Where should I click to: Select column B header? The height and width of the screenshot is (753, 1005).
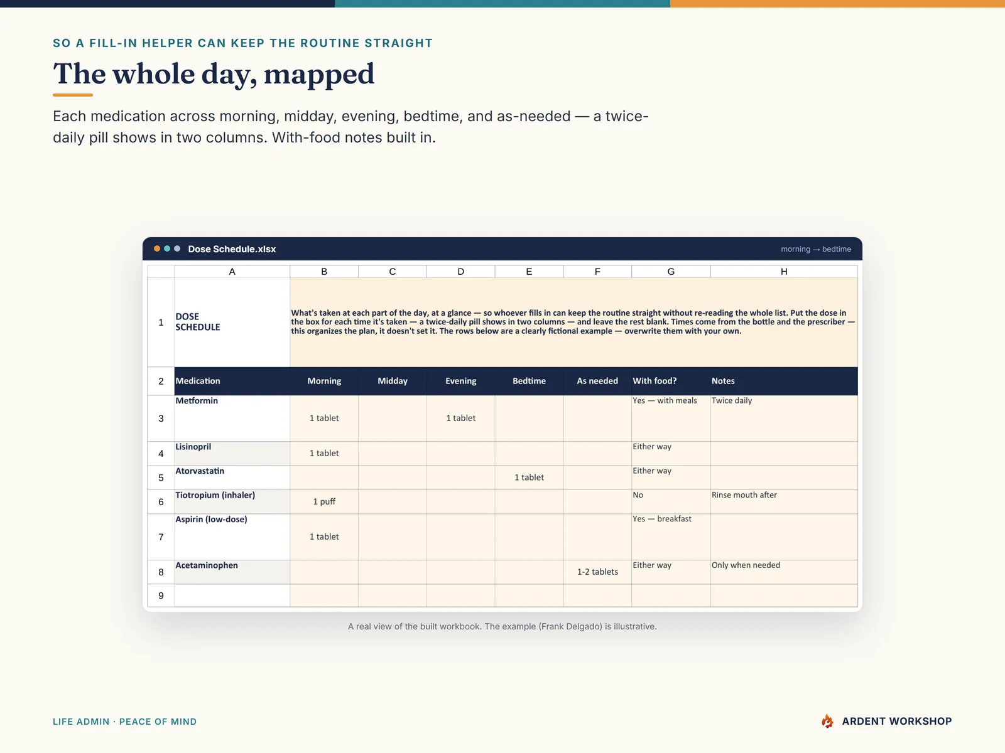coord(324,272)
